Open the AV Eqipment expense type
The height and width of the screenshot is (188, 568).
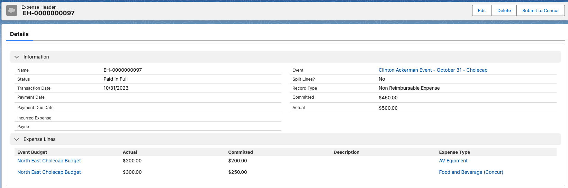point(453,161)
